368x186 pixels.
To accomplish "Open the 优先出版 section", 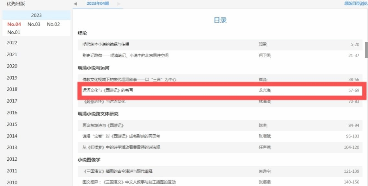I will pyautogui.click(x=16, y=4).
